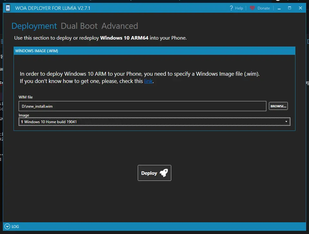Click the question mark help icon

pos(231,8)
